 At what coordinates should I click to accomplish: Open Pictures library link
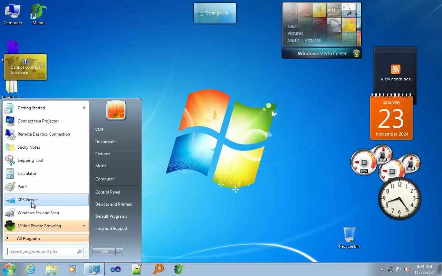[x=103, y=154]
